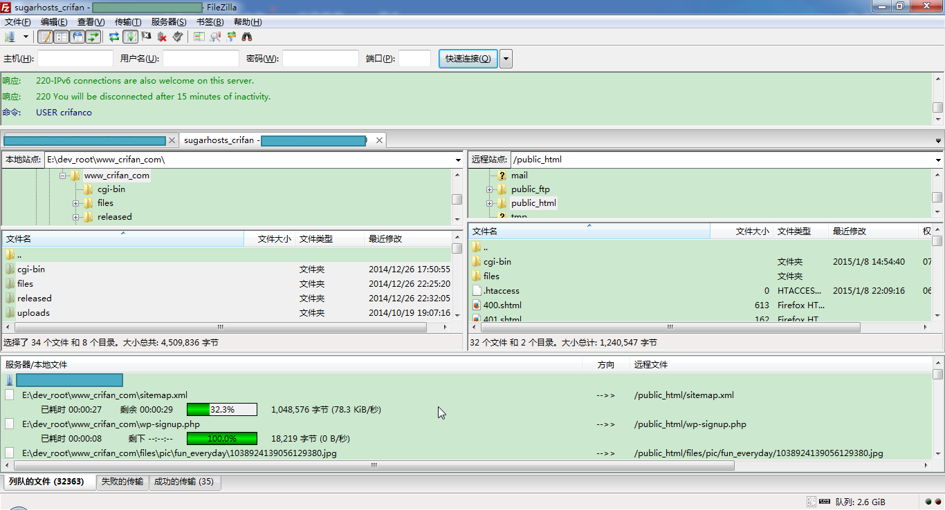Open the 传输(T) menu
945x510 pixels.
[128, 22]
